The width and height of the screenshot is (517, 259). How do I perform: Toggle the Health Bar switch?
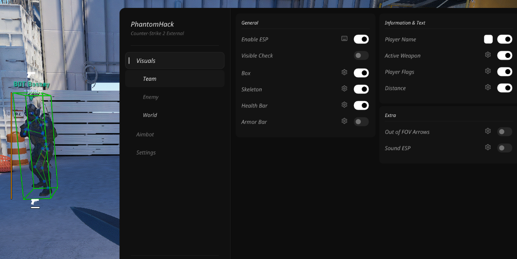point(361,105)
